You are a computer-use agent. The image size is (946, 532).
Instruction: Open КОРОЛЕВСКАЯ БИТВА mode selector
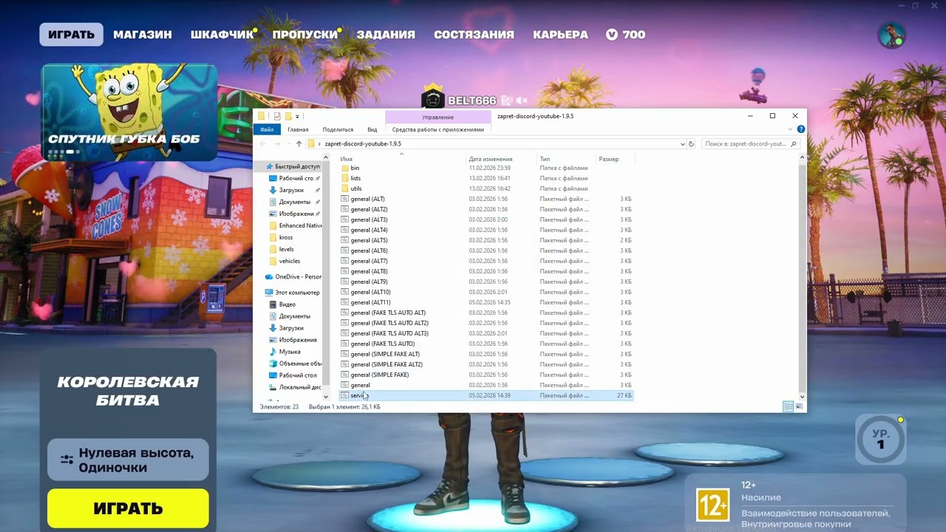point(128,391)
